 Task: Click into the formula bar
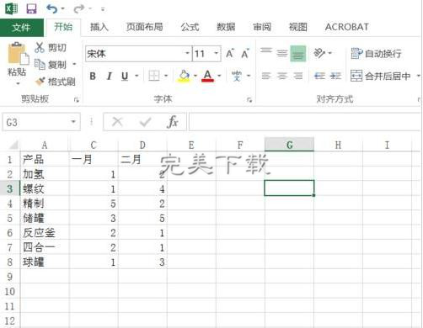click(305, 122)
